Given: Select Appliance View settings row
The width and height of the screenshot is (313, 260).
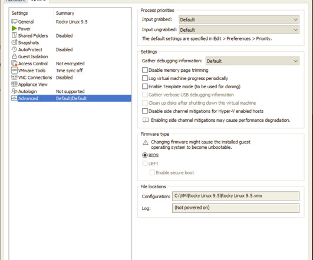Looking at the screenshot, I should pos(71,84).
